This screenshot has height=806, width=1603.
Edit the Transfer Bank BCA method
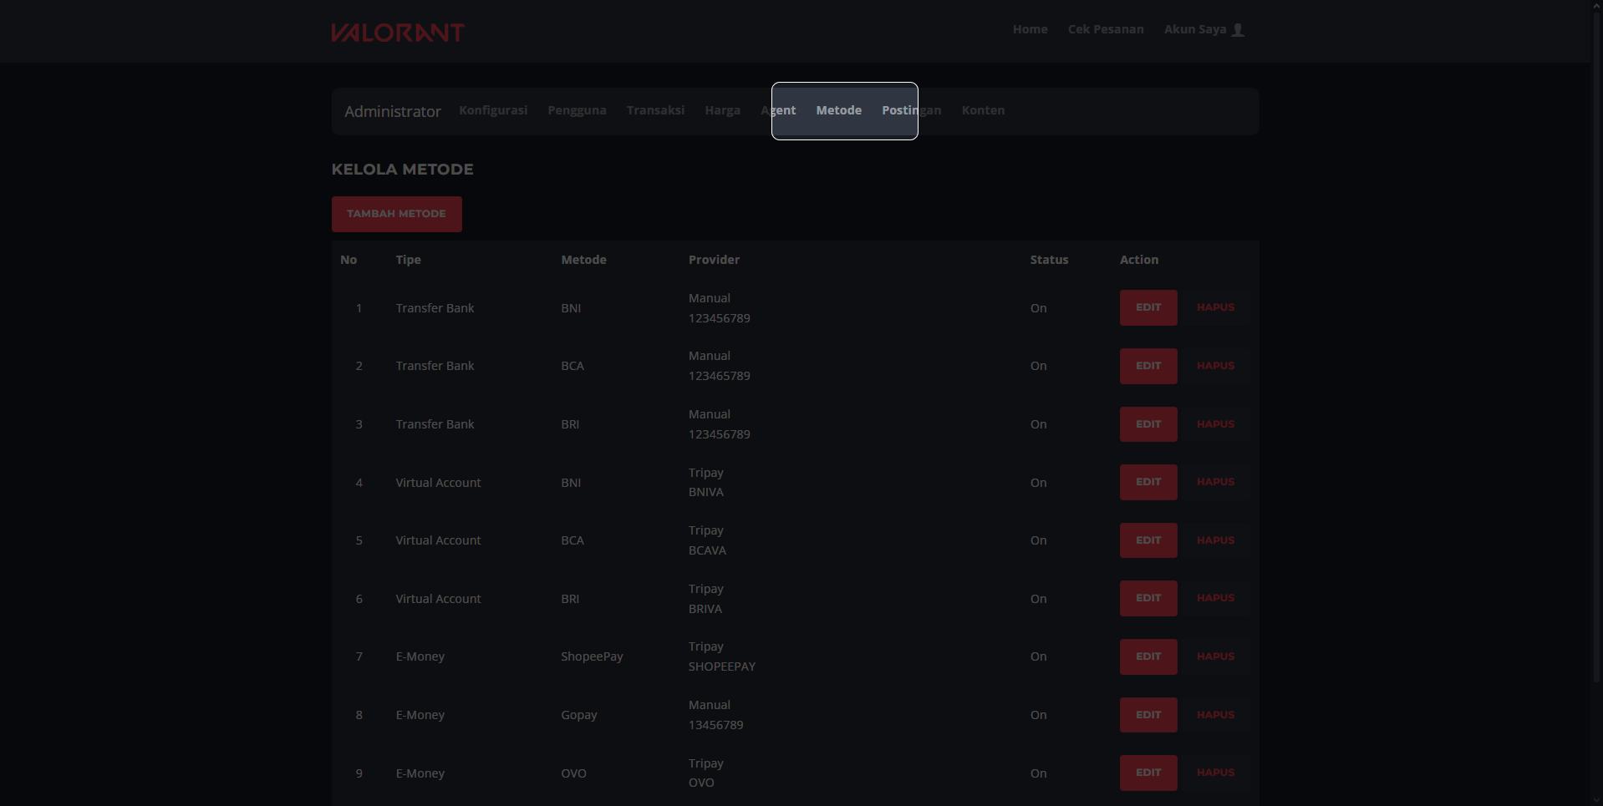[x=1148, y=366]
